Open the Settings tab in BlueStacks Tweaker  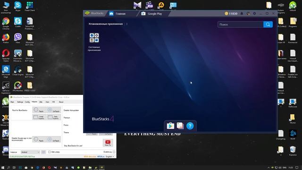pos(20,102)
